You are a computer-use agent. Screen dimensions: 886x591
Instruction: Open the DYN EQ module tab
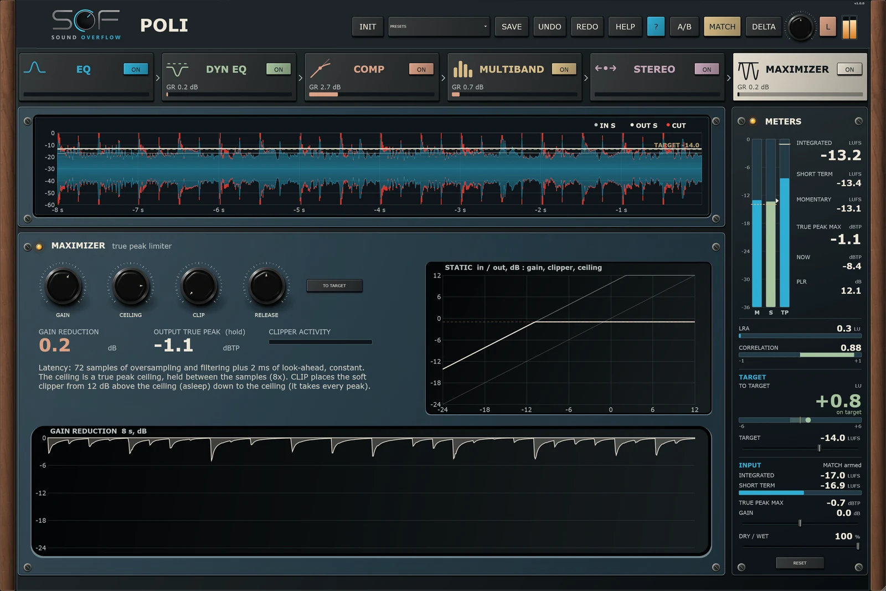click(x=229, y=77)
